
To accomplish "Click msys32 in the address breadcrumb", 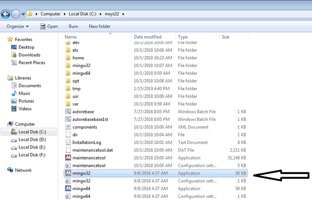I will pos(112,14).
